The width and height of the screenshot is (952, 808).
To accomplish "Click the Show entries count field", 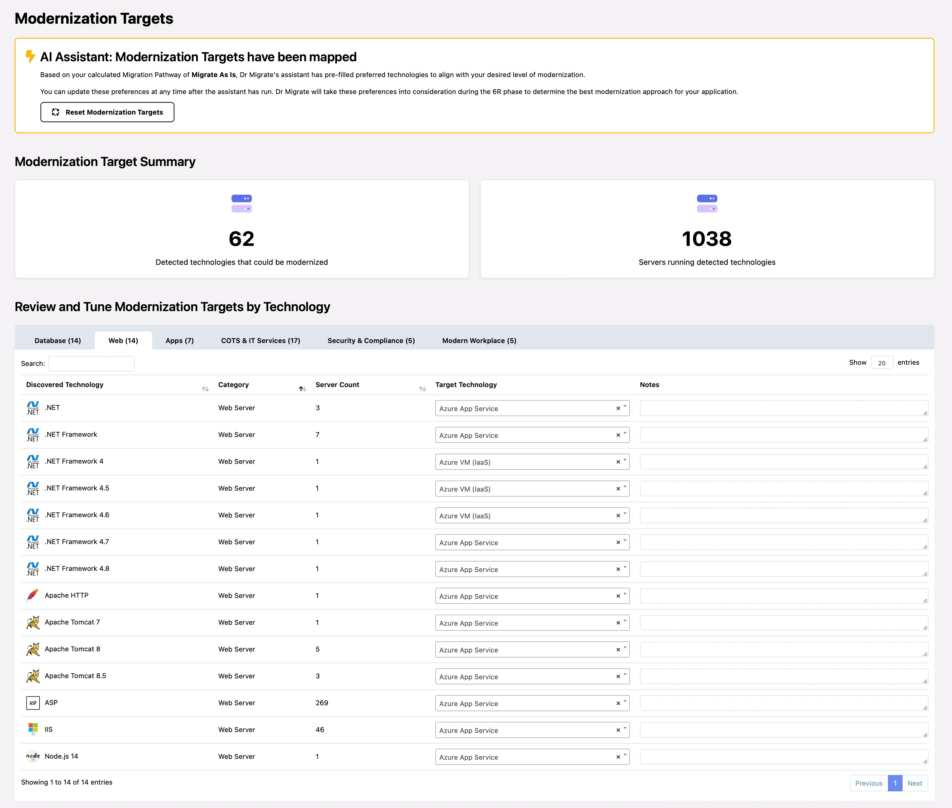I will point(881,363).
